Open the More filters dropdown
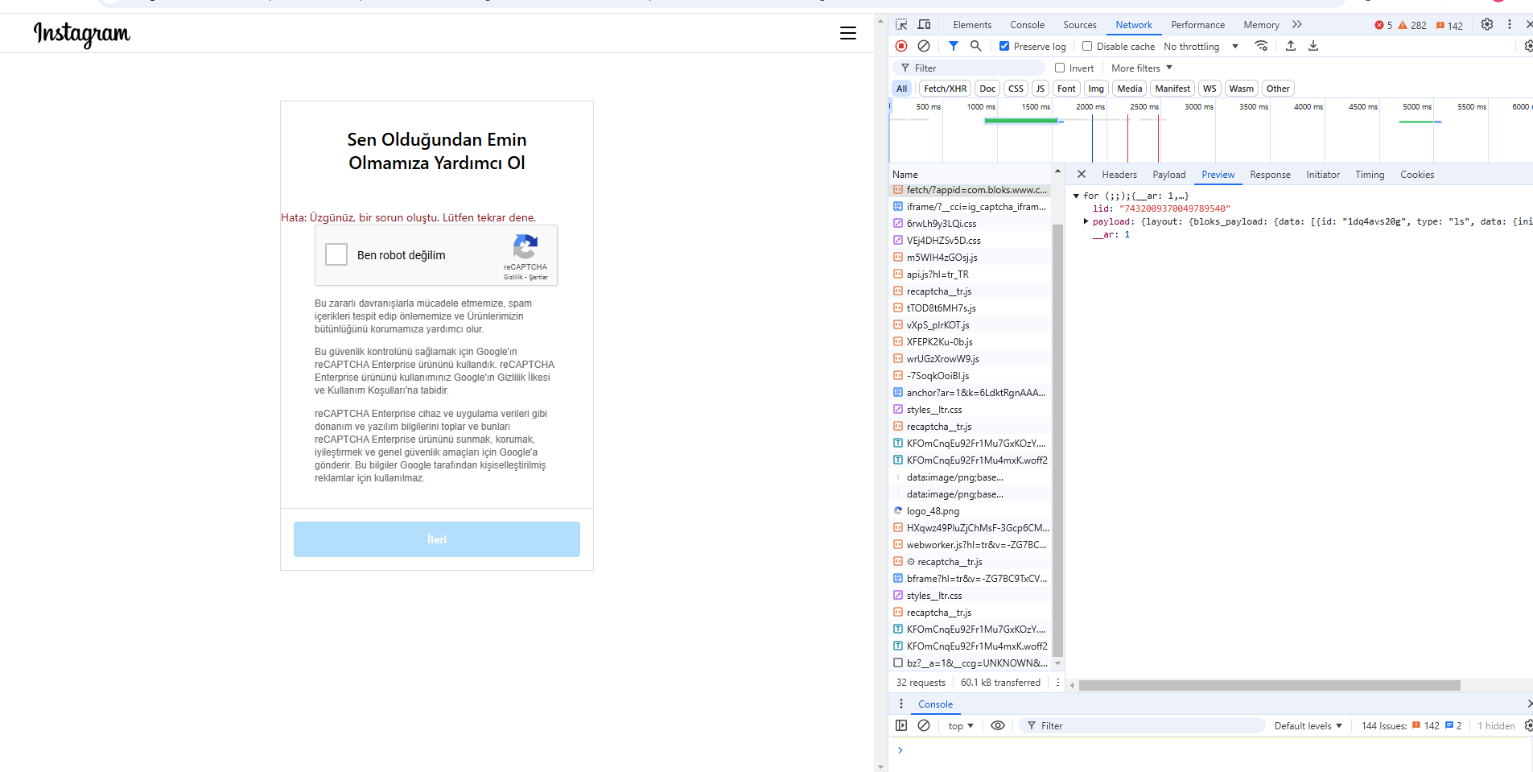 coord(1142,68)
